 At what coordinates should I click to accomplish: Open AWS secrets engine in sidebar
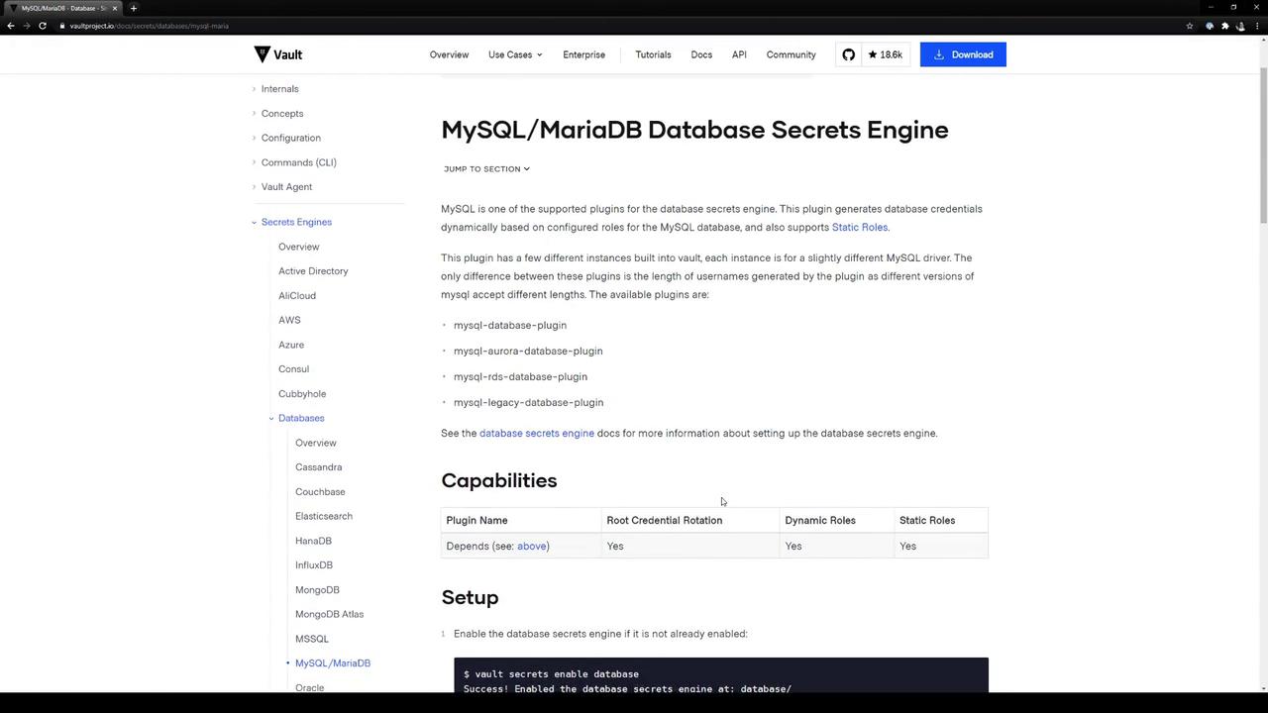[x=289, y=320]
